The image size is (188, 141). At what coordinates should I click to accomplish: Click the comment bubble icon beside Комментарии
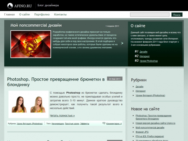point(104,123)
